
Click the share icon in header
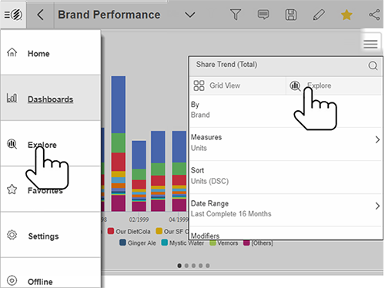pos(374,15)
